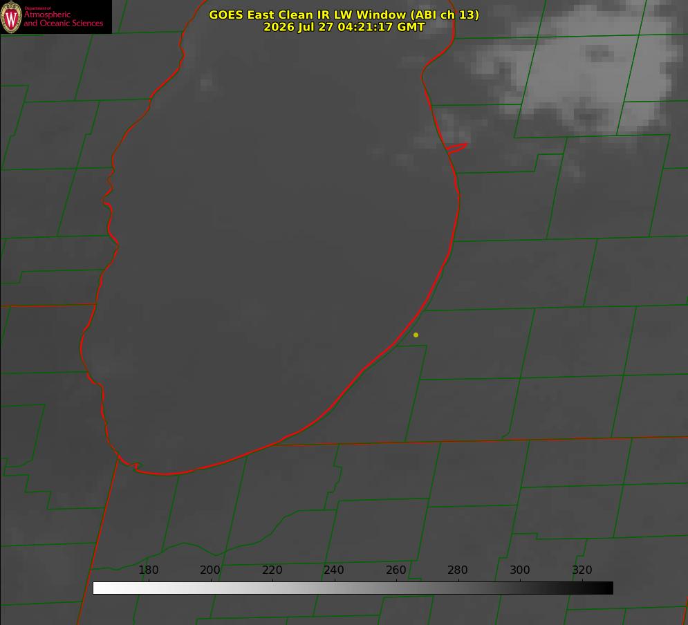The width and height of the screenshot is (688, 625).
Task: Click the University of Wisconsin crest logo
Action: (x=11, y=17)
